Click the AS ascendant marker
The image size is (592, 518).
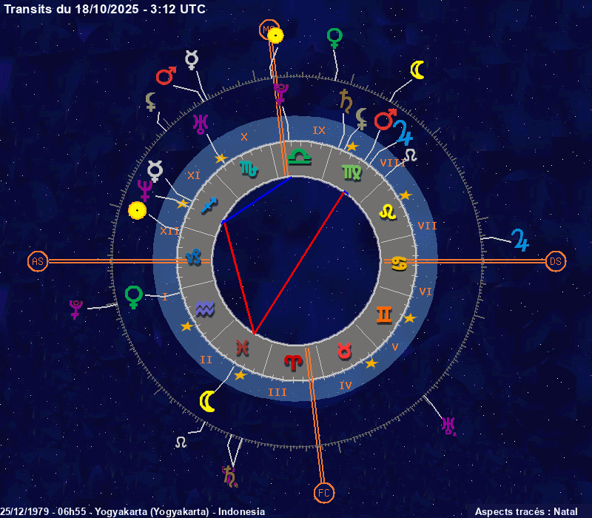coord(37,261)
